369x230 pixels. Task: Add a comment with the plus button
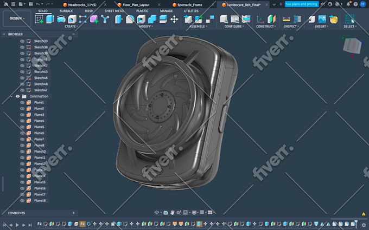pyautogui.click(x=73, y=213)
